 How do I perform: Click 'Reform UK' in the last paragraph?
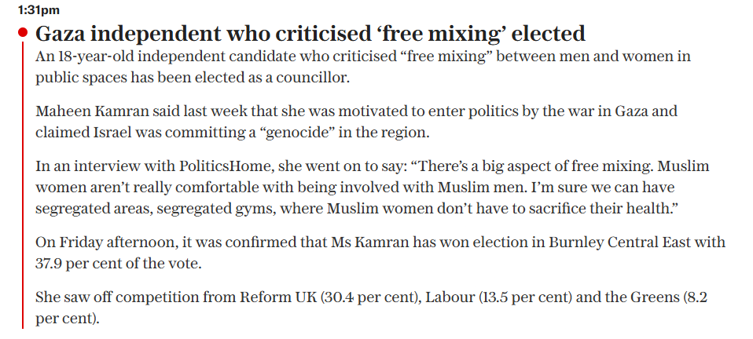(x=278, y=297)
